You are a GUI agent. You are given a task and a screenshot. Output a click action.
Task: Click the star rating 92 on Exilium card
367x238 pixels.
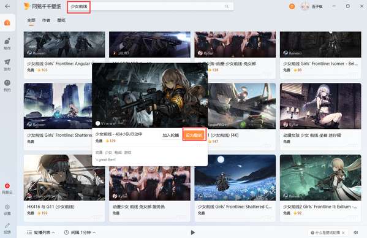(298, 213)
